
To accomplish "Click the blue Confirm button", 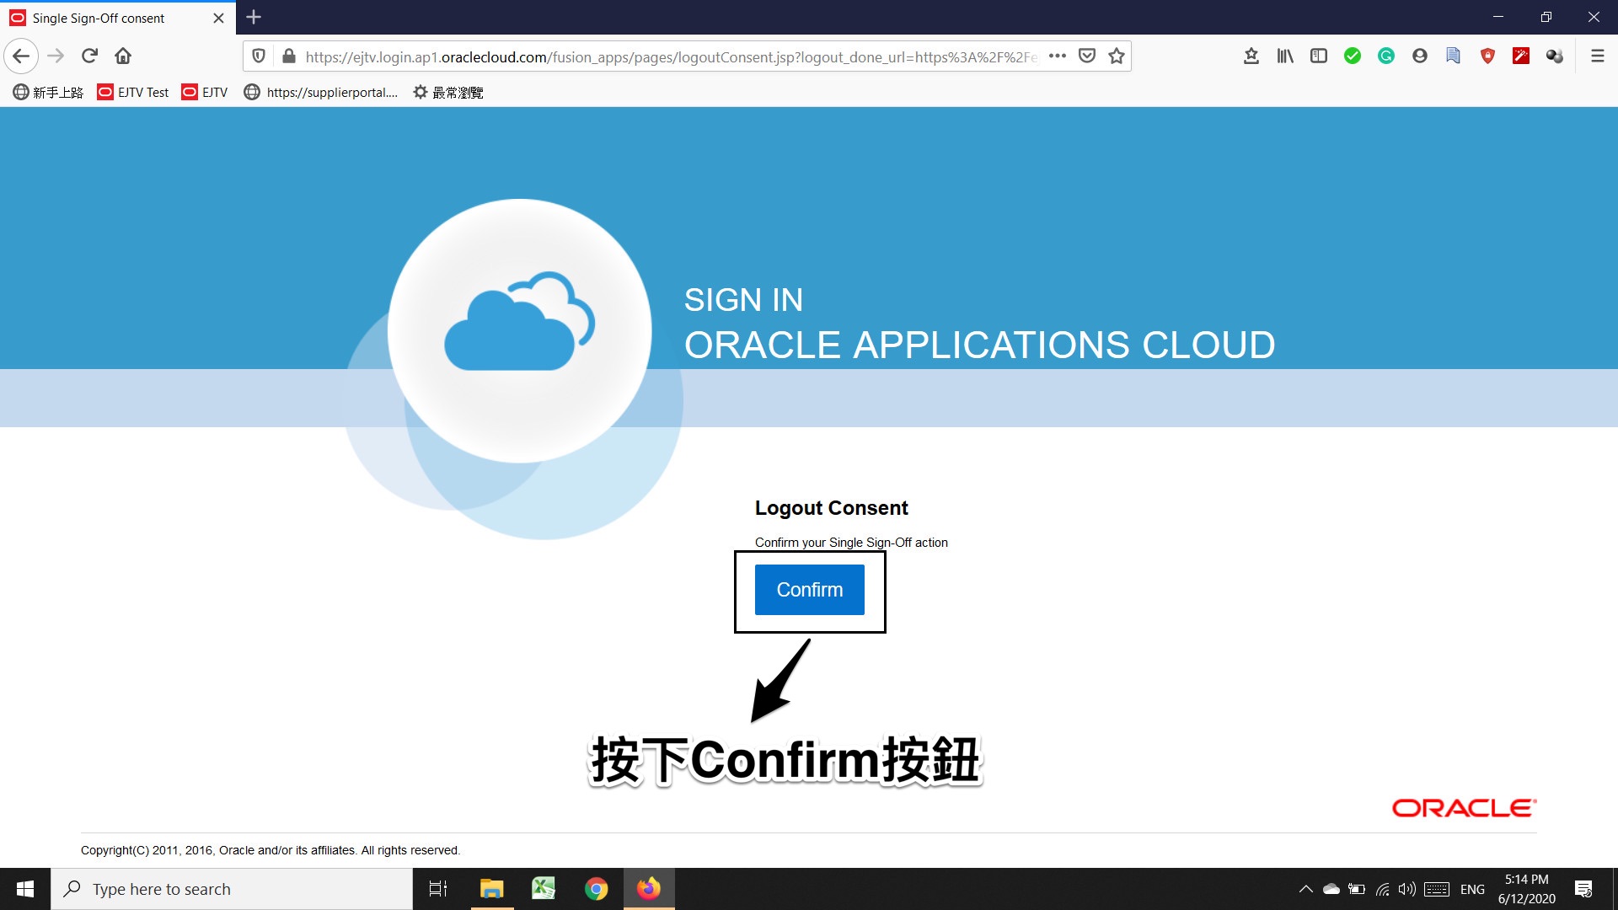I will [x=809, y=590].
